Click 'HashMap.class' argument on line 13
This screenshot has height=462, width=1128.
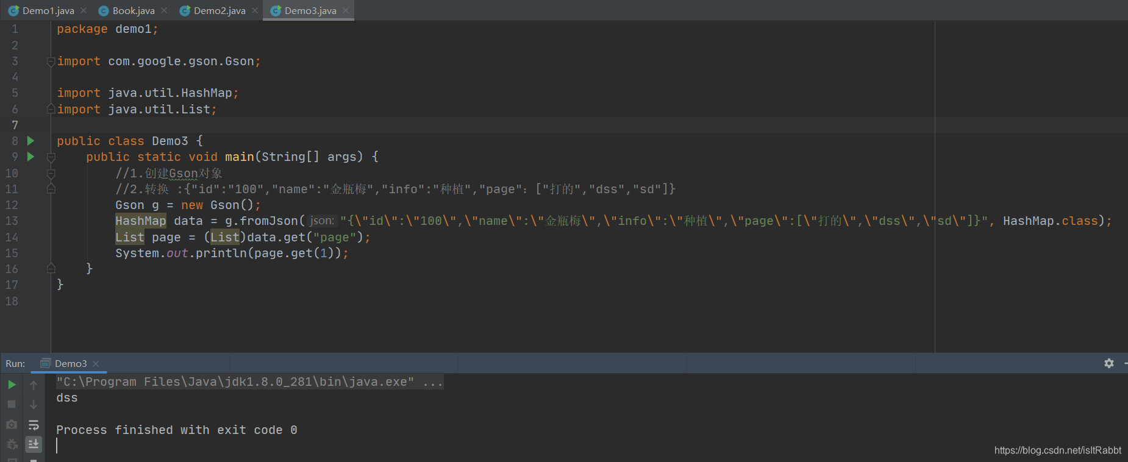[1051, 221]
